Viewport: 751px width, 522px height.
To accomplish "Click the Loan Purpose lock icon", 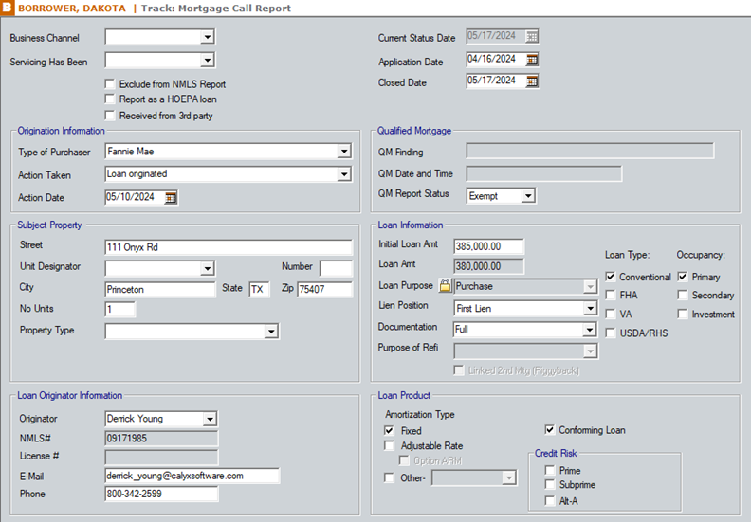I will [445, 286].
